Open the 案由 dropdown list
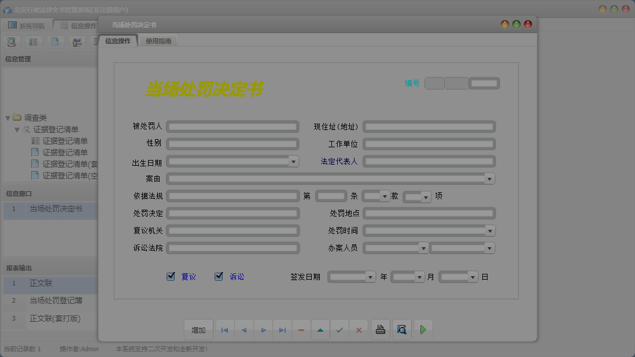Image resolution: width=635 pixels, height=357 pixels. tap(489, 178)
